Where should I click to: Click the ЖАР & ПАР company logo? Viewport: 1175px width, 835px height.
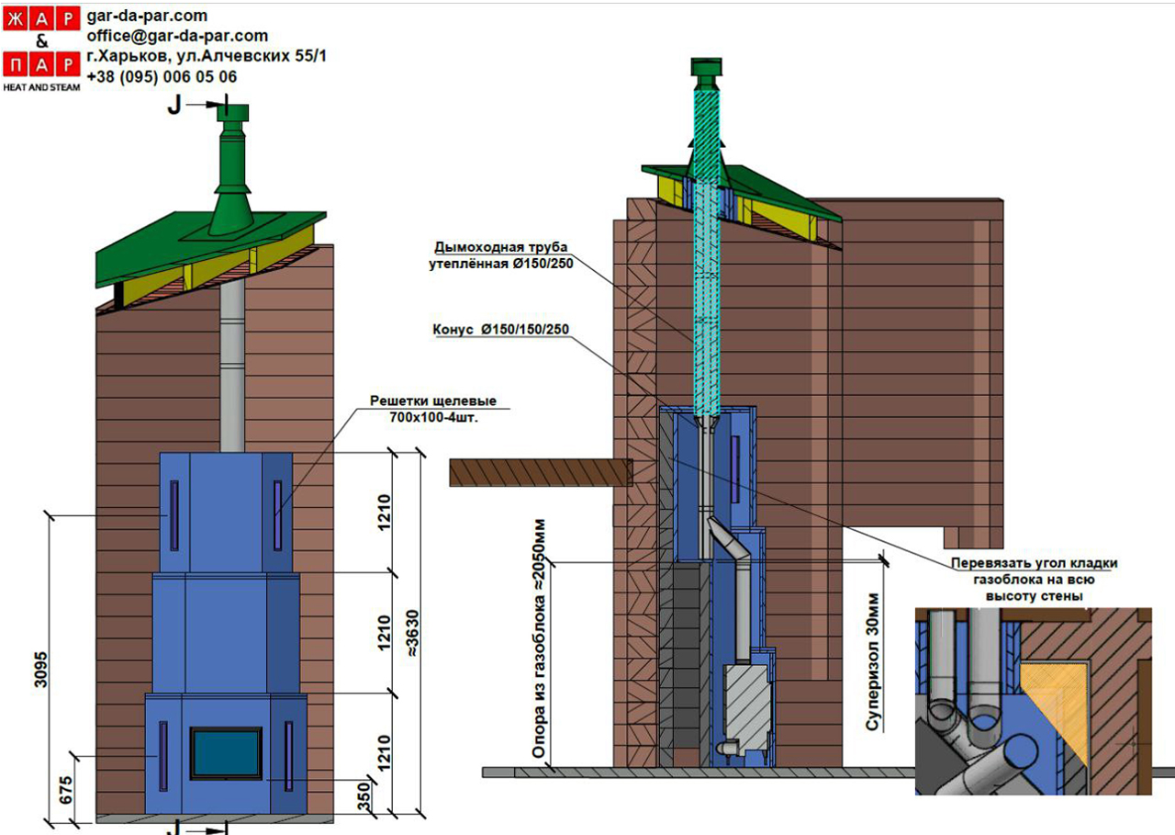(41, 46)
